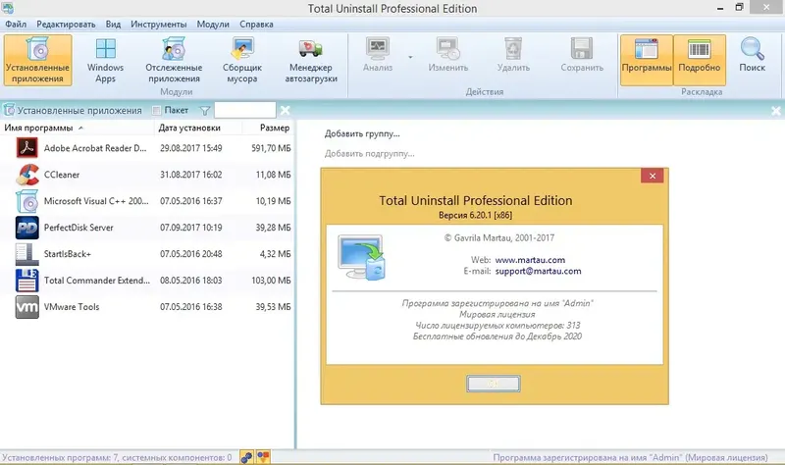785x465 pixels.
Task: Select the PerfectDisk Server icon
Action: click(x=27, y=228)
